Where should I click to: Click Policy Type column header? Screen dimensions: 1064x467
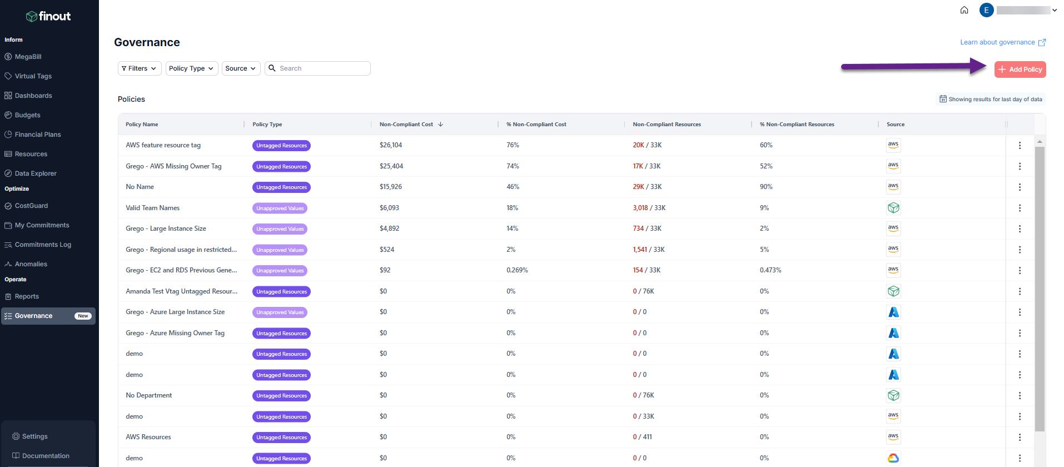267,125
